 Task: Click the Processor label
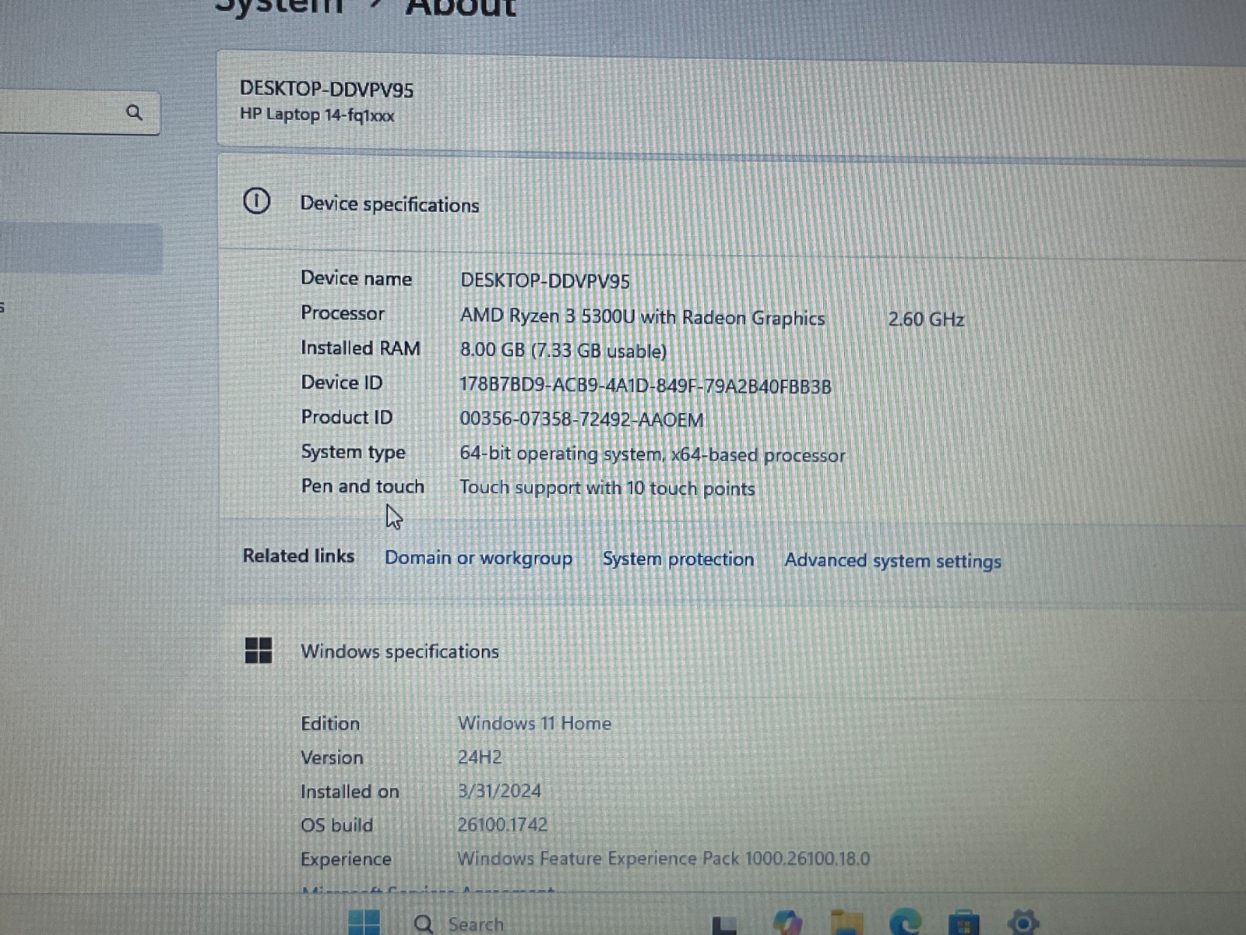tap(343, 313)
